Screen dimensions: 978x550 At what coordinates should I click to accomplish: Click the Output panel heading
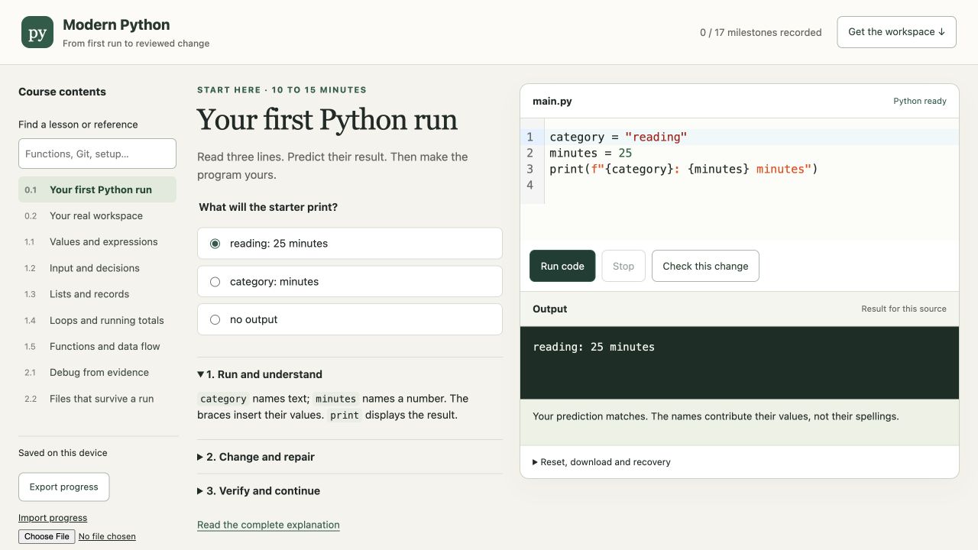click(x=549, y=309)
